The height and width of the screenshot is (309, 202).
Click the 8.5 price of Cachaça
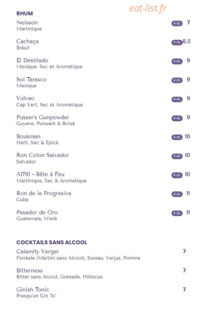(186, 41)
